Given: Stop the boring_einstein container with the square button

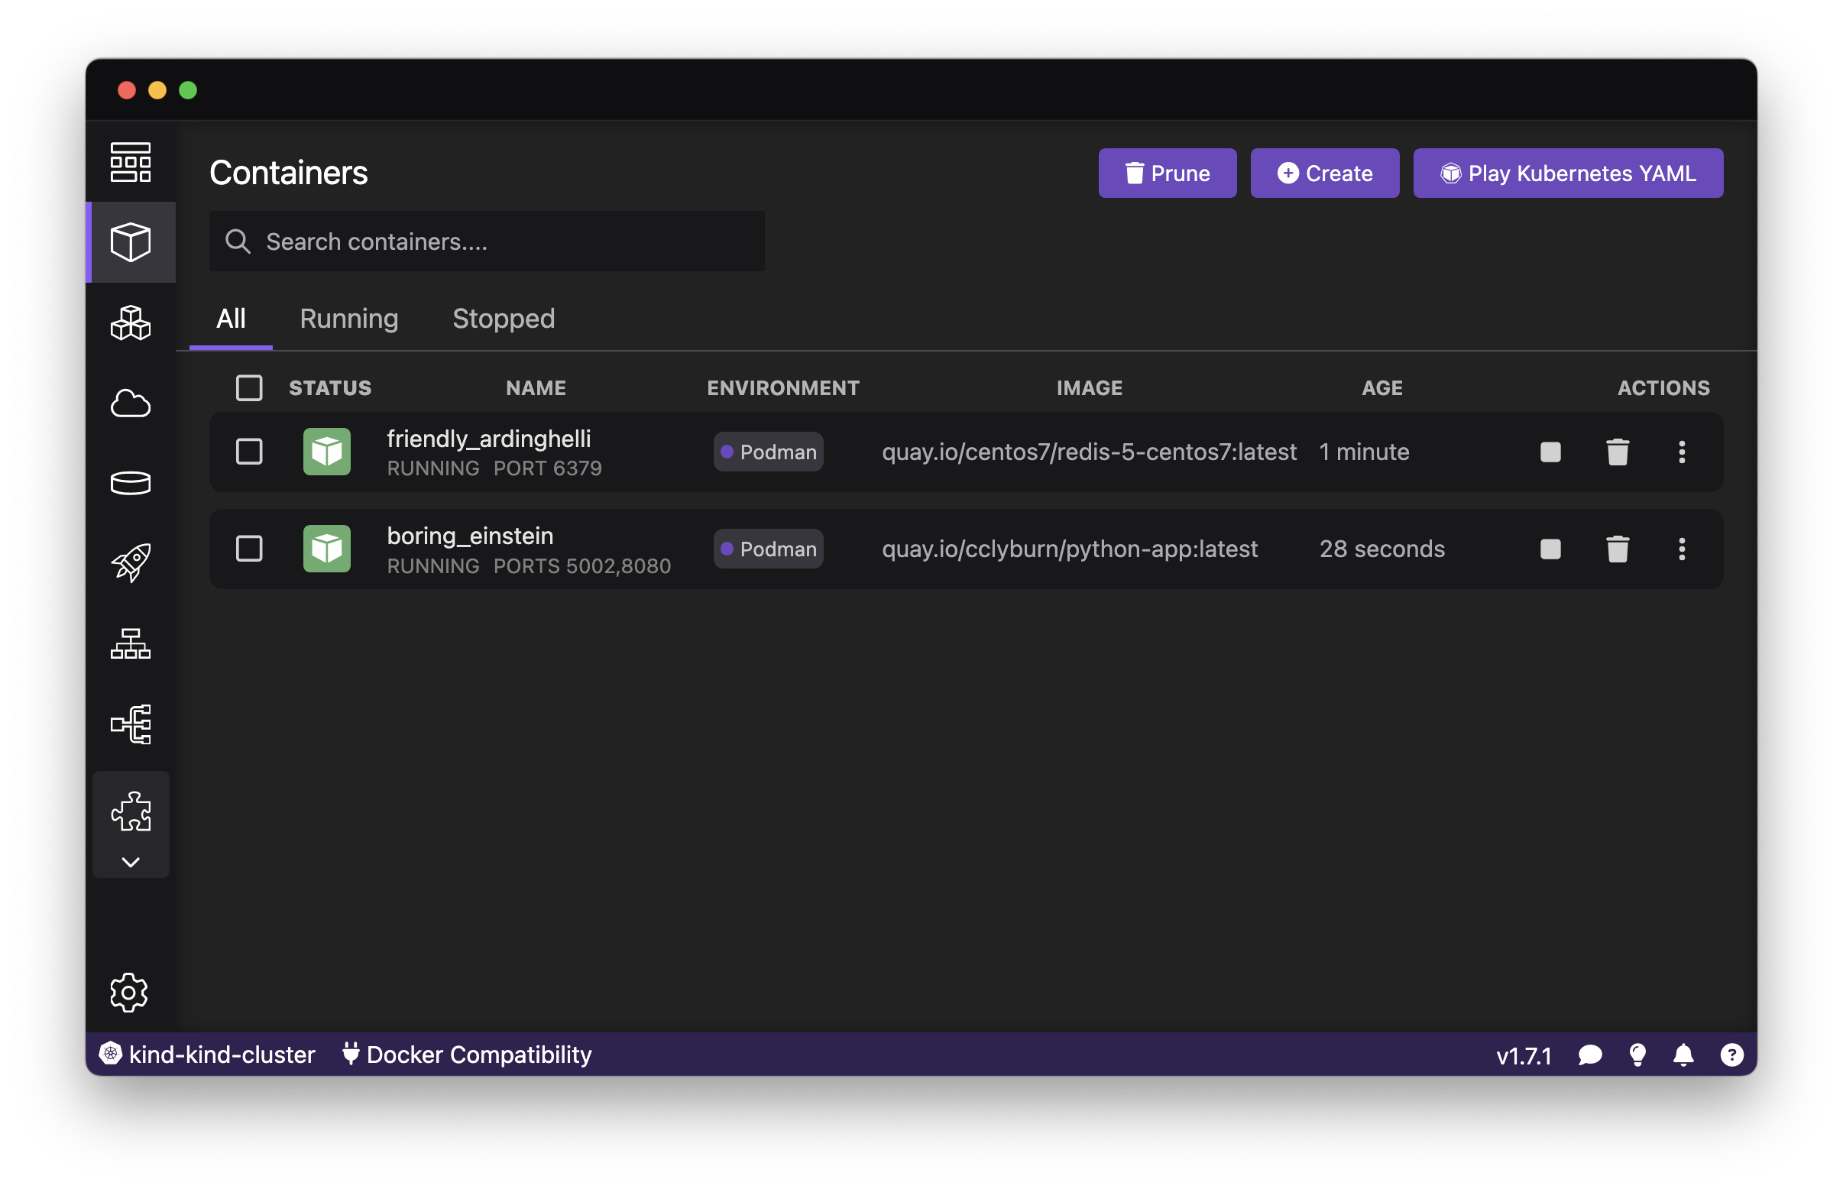Looking at the screenshot, I should (x=1550, y=549).
